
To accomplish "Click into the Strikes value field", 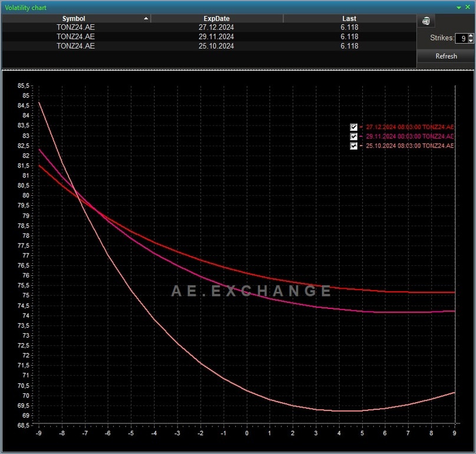I will (x=461, y=38).
